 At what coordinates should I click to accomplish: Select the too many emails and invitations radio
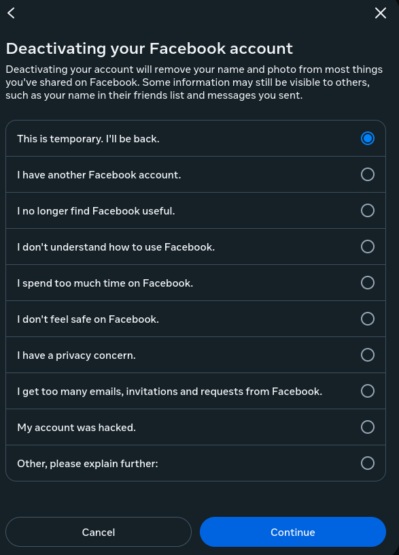tap(368, 391)
